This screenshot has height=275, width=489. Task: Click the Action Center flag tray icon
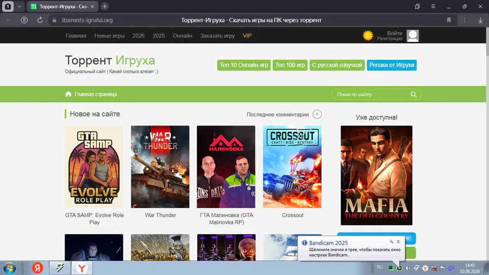click(442, 268)
